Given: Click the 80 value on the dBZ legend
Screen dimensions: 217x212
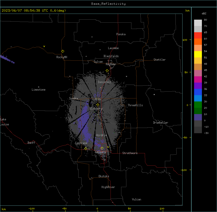Looking at the screenshot, I should 205,20.
